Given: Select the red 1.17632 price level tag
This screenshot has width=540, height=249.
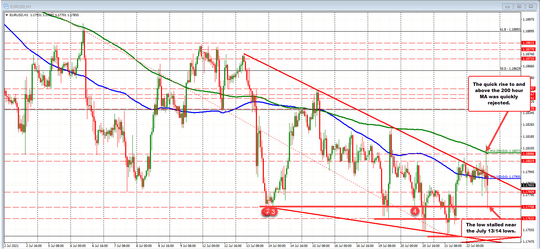Looking at the screenshot, I should [529, 218].
